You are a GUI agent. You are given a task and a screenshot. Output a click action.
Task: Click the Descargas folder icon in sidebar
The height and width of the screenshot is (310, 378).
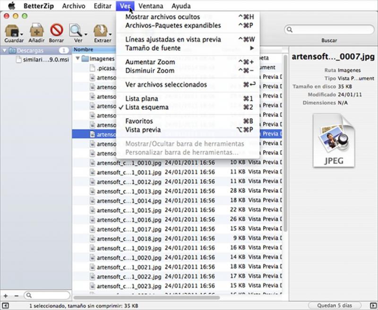coord(12,51)
